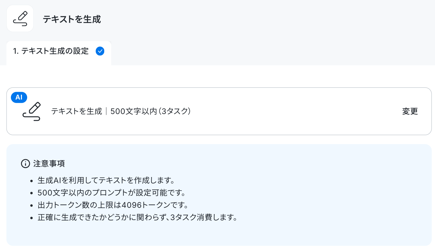
Task: Click the blue AI badge on the card
Action: point(19,97)
